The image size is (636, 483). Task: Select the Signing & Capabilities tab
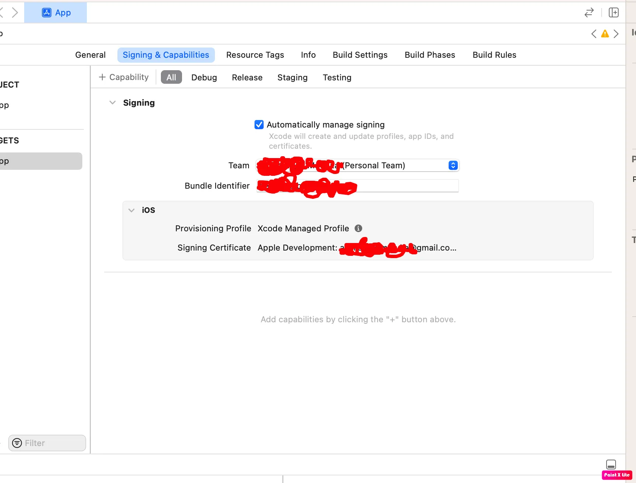166,55
